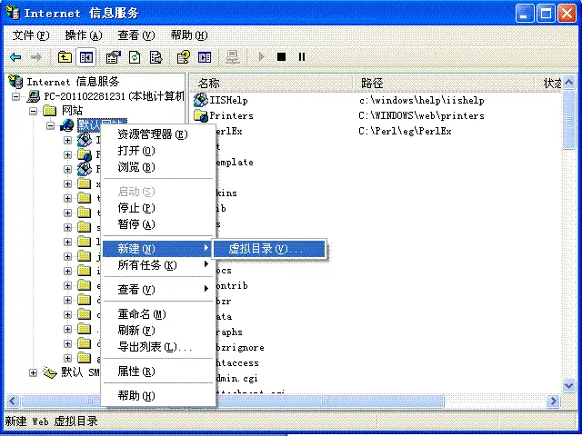This screenshot has height=436, width=582.
Task: Click the list pane horizontal scroll right arrow
Action: pos(554,401)
